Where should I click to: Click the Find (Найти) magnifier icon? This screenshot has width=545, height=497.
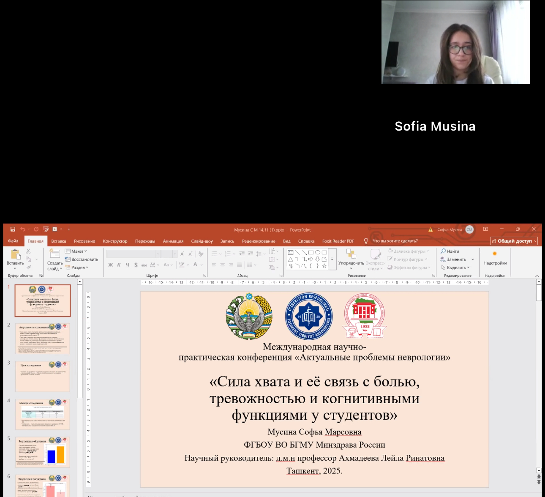pos(443,251)
